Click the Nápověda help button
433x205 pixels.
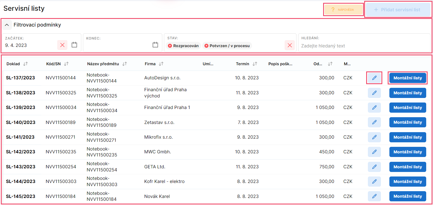tap(343, 10)
